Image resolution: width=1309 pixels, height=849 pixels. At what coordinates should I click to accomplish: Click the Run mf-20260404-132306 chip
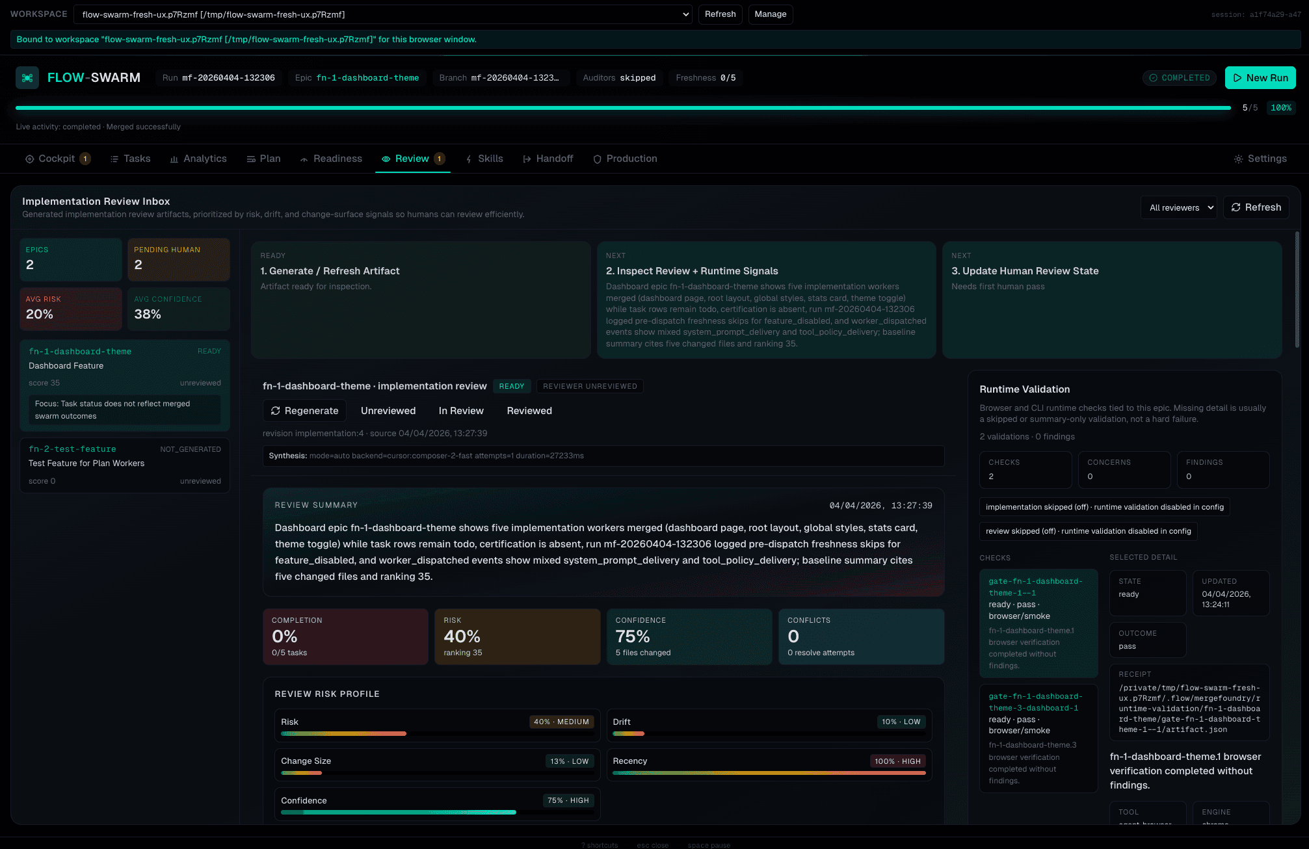[218, 78]
